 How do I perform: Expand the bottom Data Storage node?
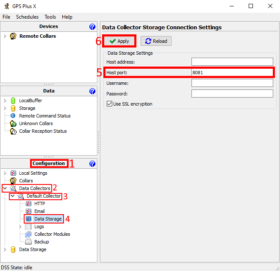5,249
